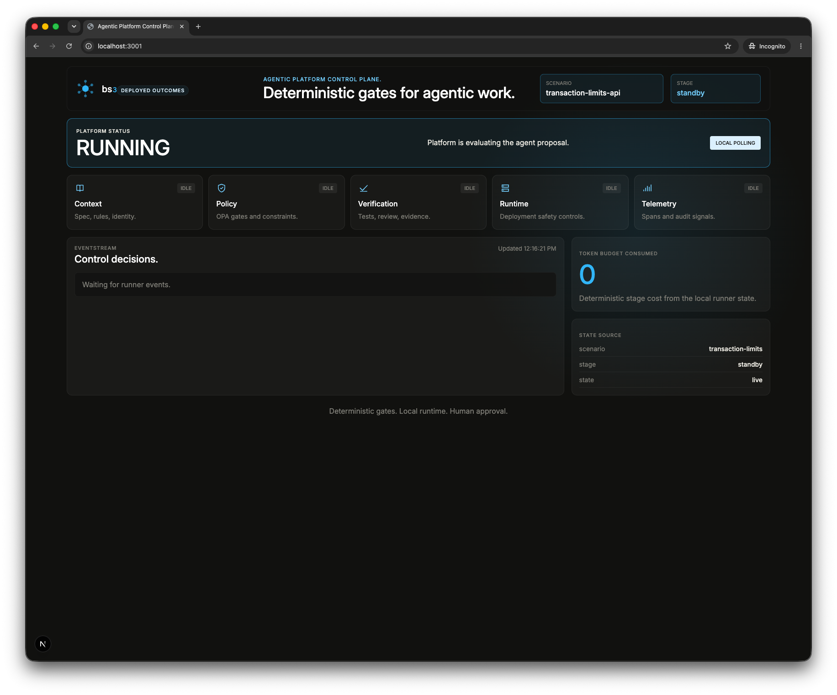Click the Runtime server icon
The height and width of the screenshot is (695, 837).
pos(505,188)
